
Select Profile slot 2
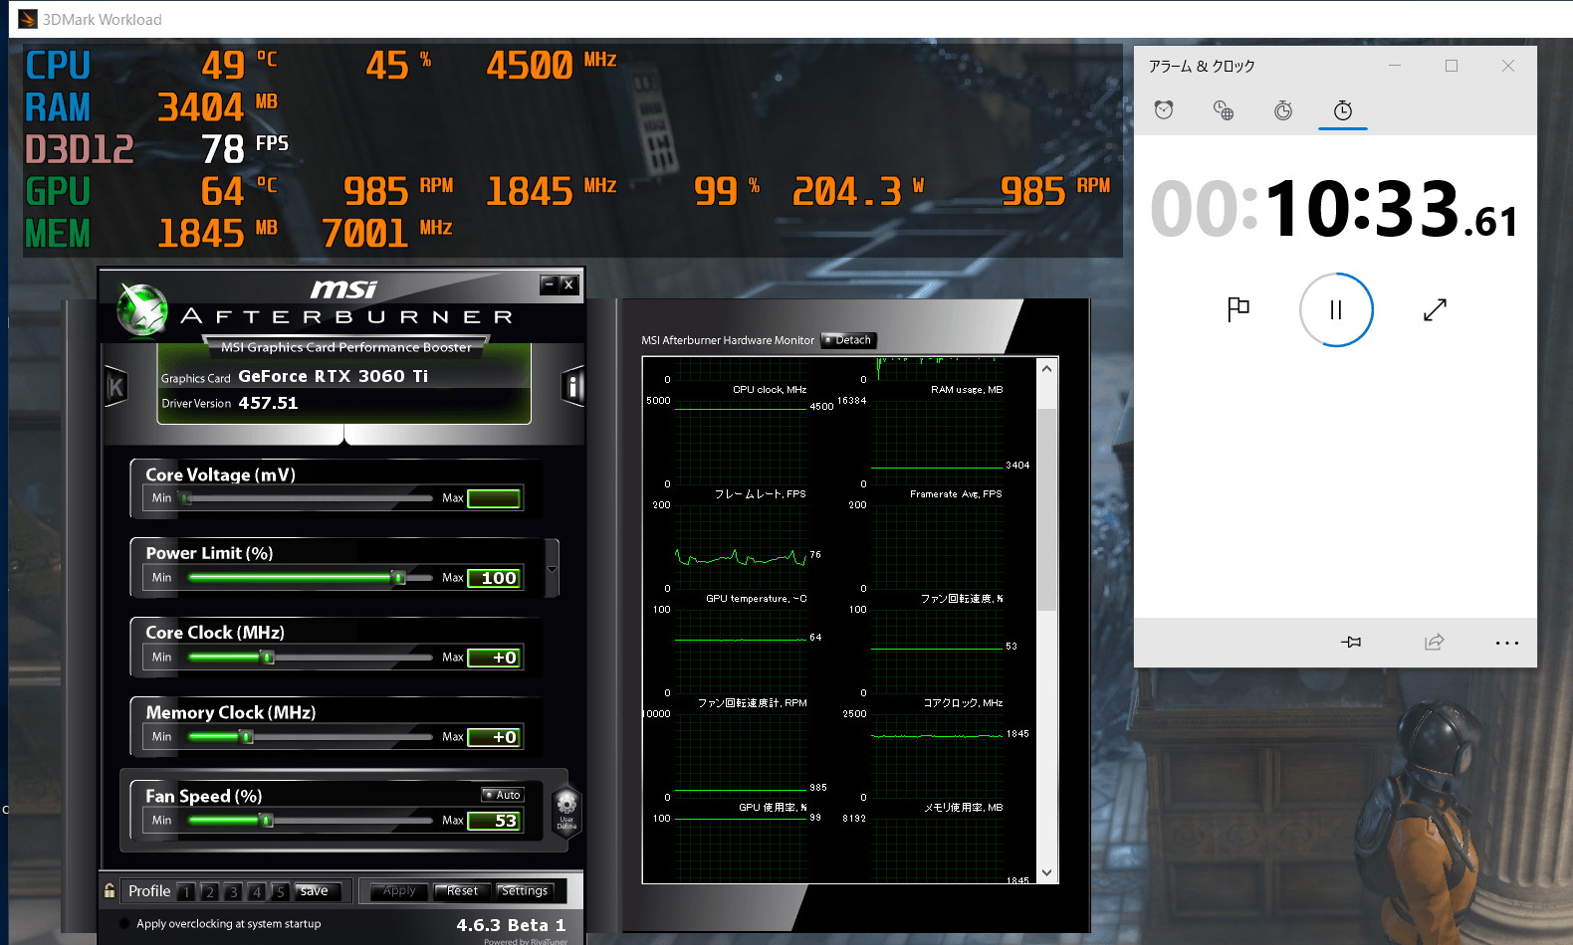(x=209, y=892)
